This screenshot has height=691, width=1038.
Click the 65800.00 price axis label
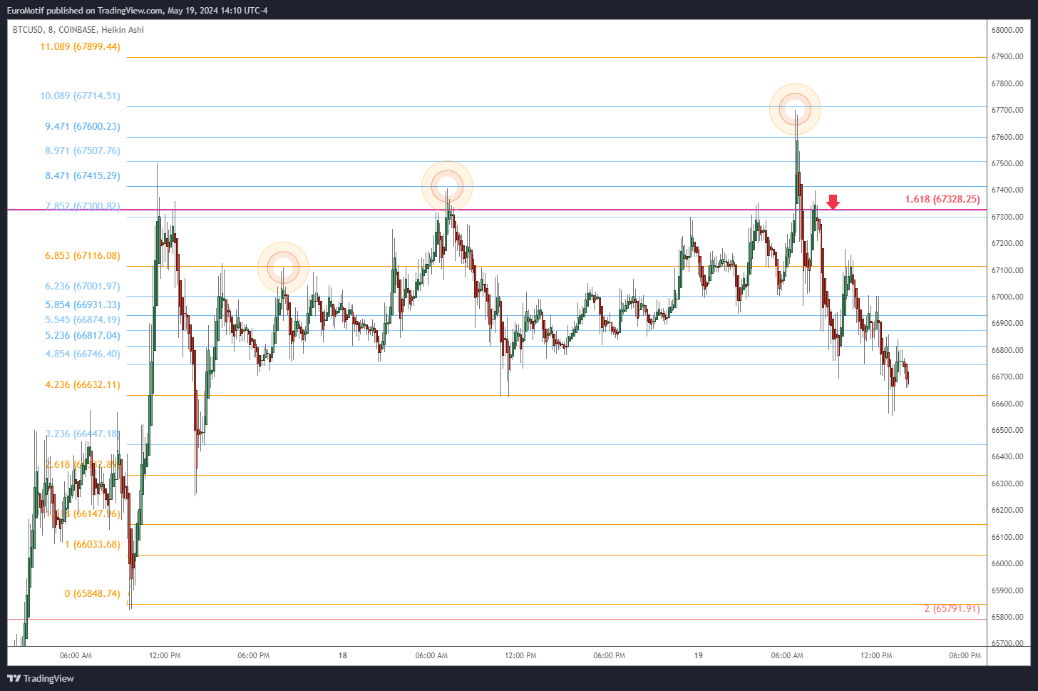pos(1007,617)
